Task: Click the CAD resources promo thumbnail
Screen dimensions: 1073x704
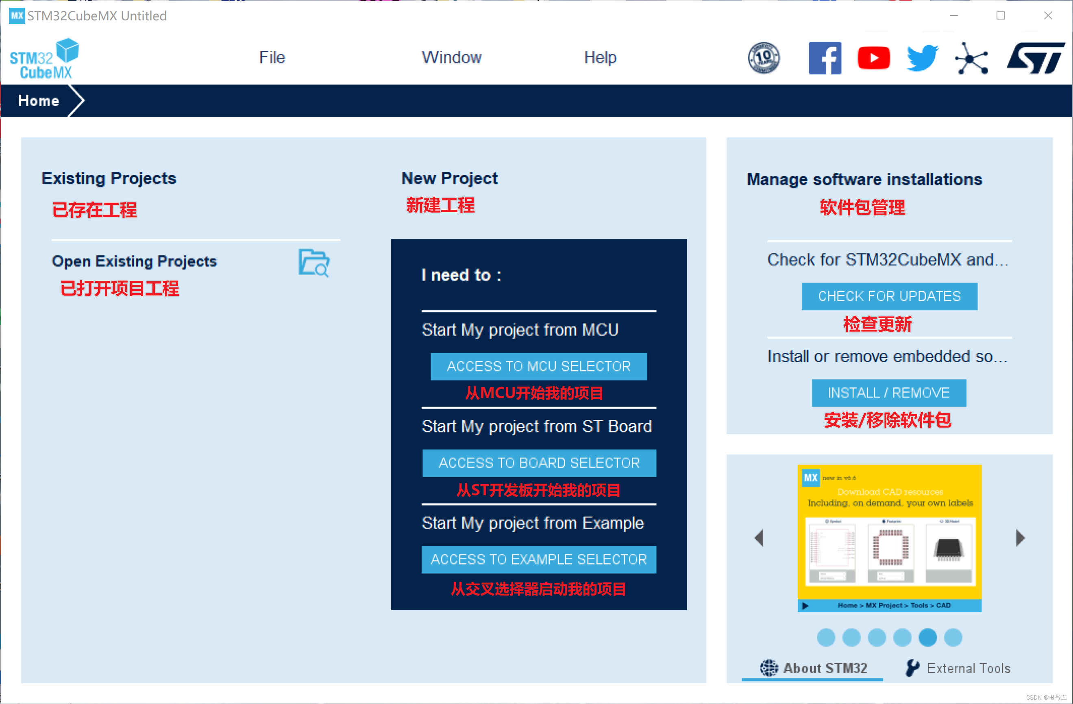Action: click(889, 538)
